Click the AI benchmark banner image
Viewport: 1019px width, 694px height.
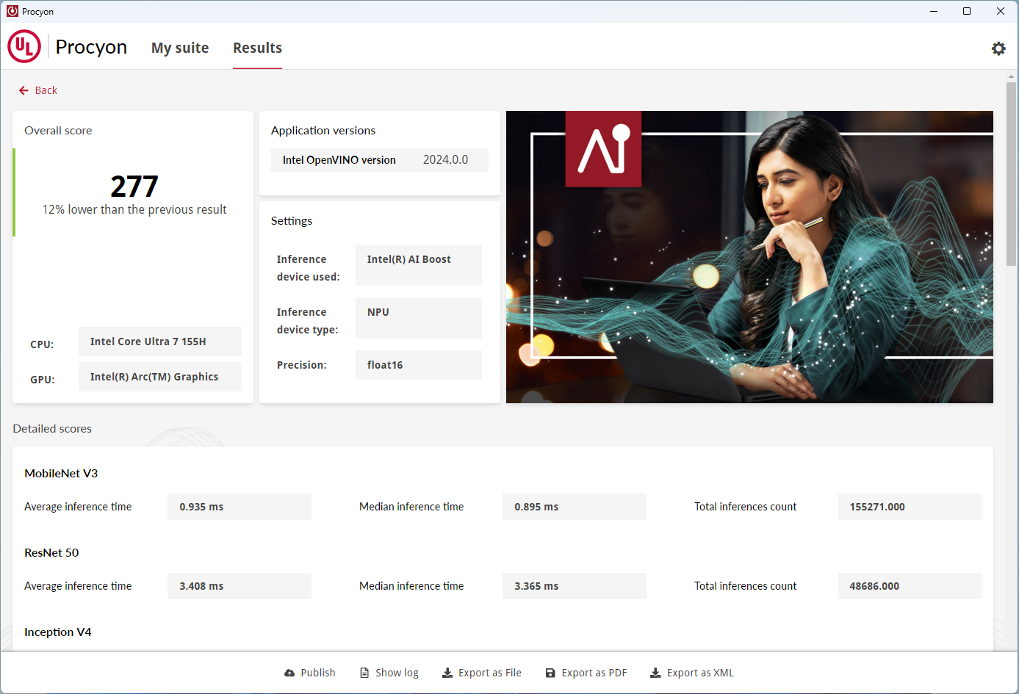tap(749, 257)
